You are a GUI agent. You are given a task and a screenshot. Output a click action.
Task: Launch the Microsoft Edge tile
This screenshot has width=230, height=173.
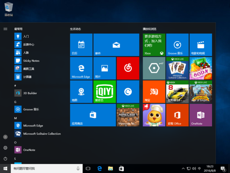(81, 68)
